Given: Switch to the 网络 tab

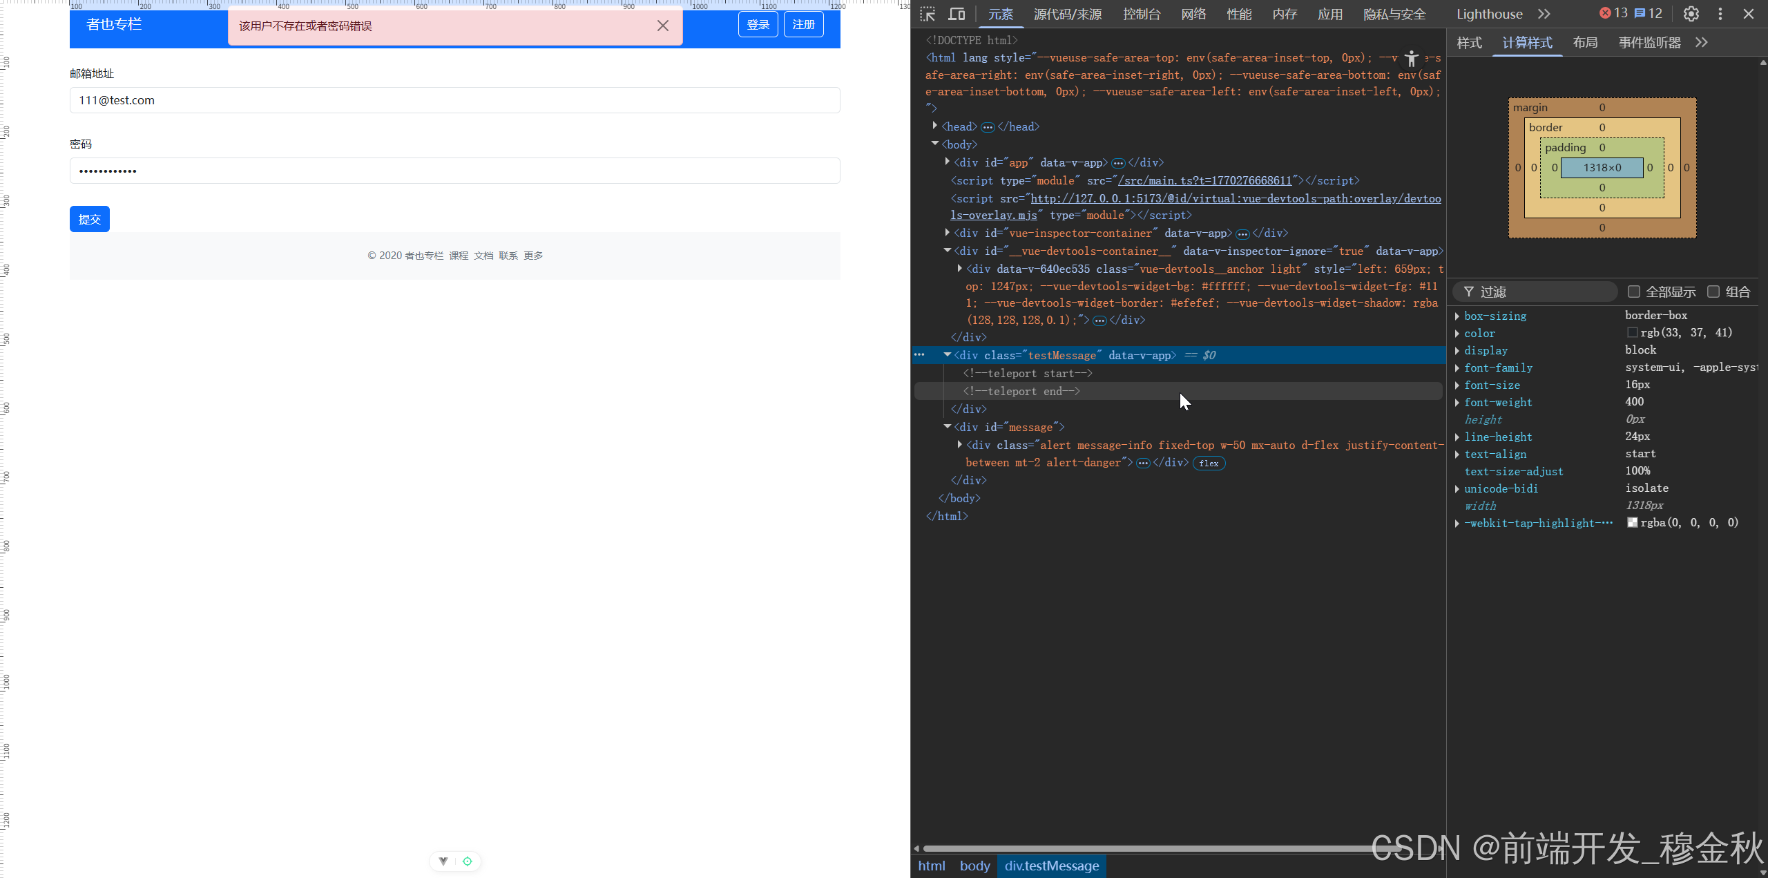Looking at the screenshot, I should (1193, 14).
